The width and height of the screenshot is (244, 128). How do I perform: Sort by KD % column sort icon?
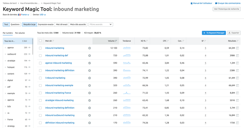[x=147, y=41]
